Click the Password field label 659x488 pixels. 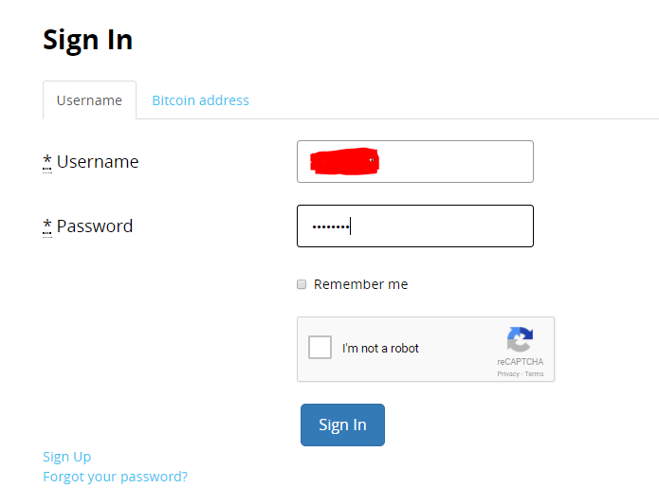pyautogui.click(x=95, y=226)
